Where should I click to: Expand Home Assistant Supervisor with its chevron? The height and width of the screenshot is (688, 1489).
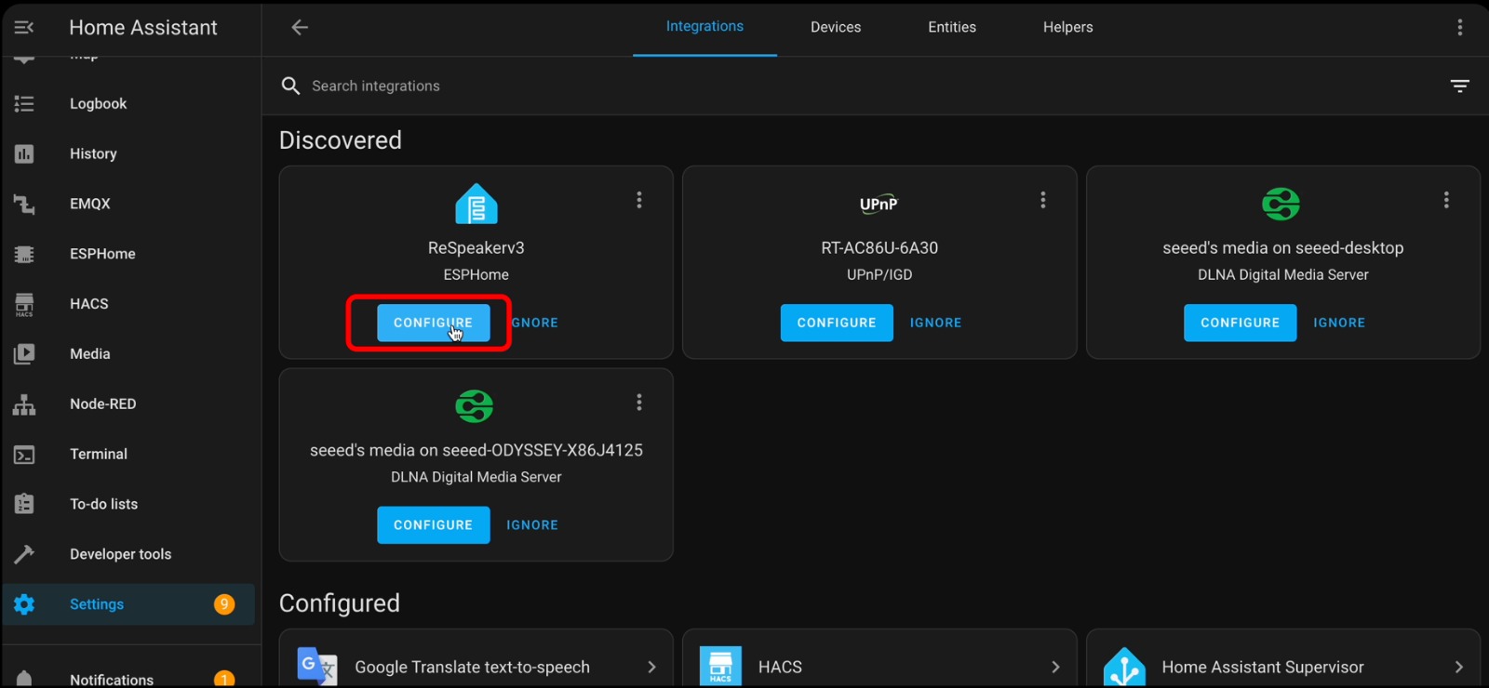pyautogui.click(x=1458, y=668)
